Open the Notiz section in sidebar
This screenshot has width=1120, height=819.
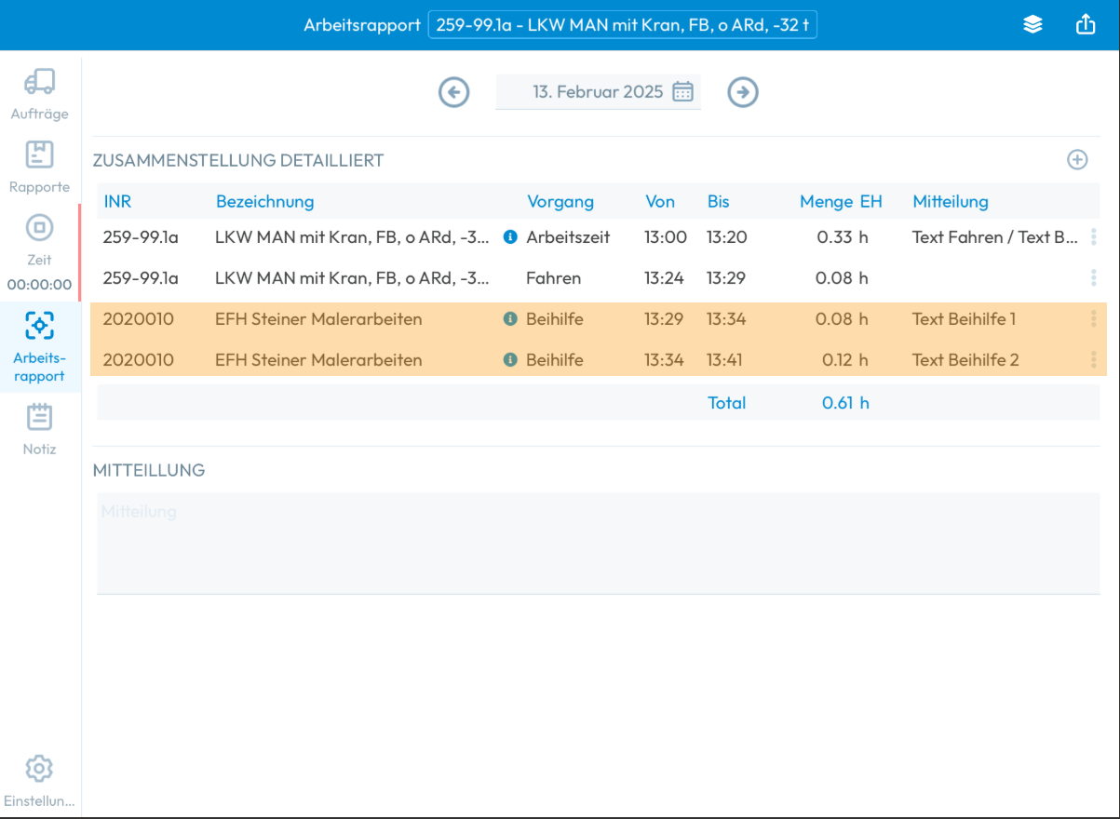39,429
